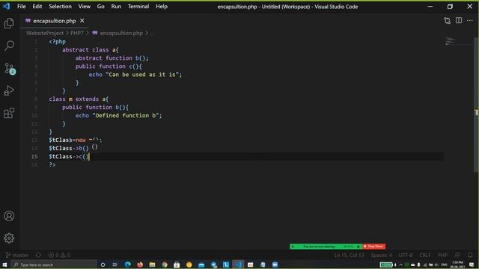Click the master branch in the status bar
The image size is (479, 269).
click(17, 255)
